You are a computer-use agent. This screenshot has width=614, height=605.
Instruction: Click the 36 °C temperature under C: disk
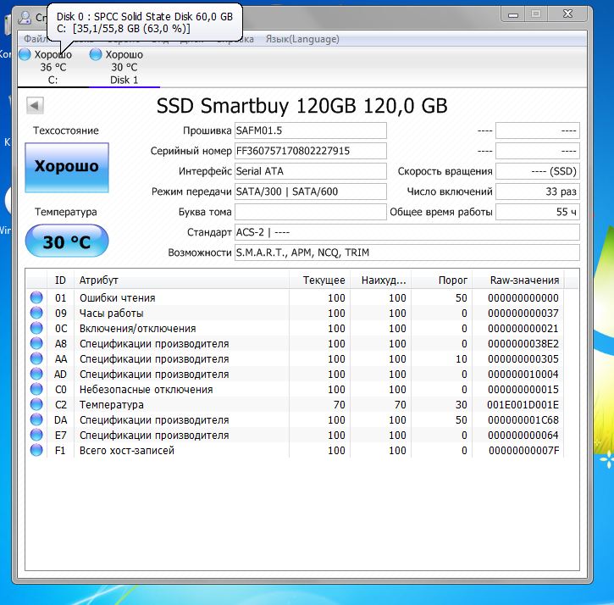(x=53, y=68)
